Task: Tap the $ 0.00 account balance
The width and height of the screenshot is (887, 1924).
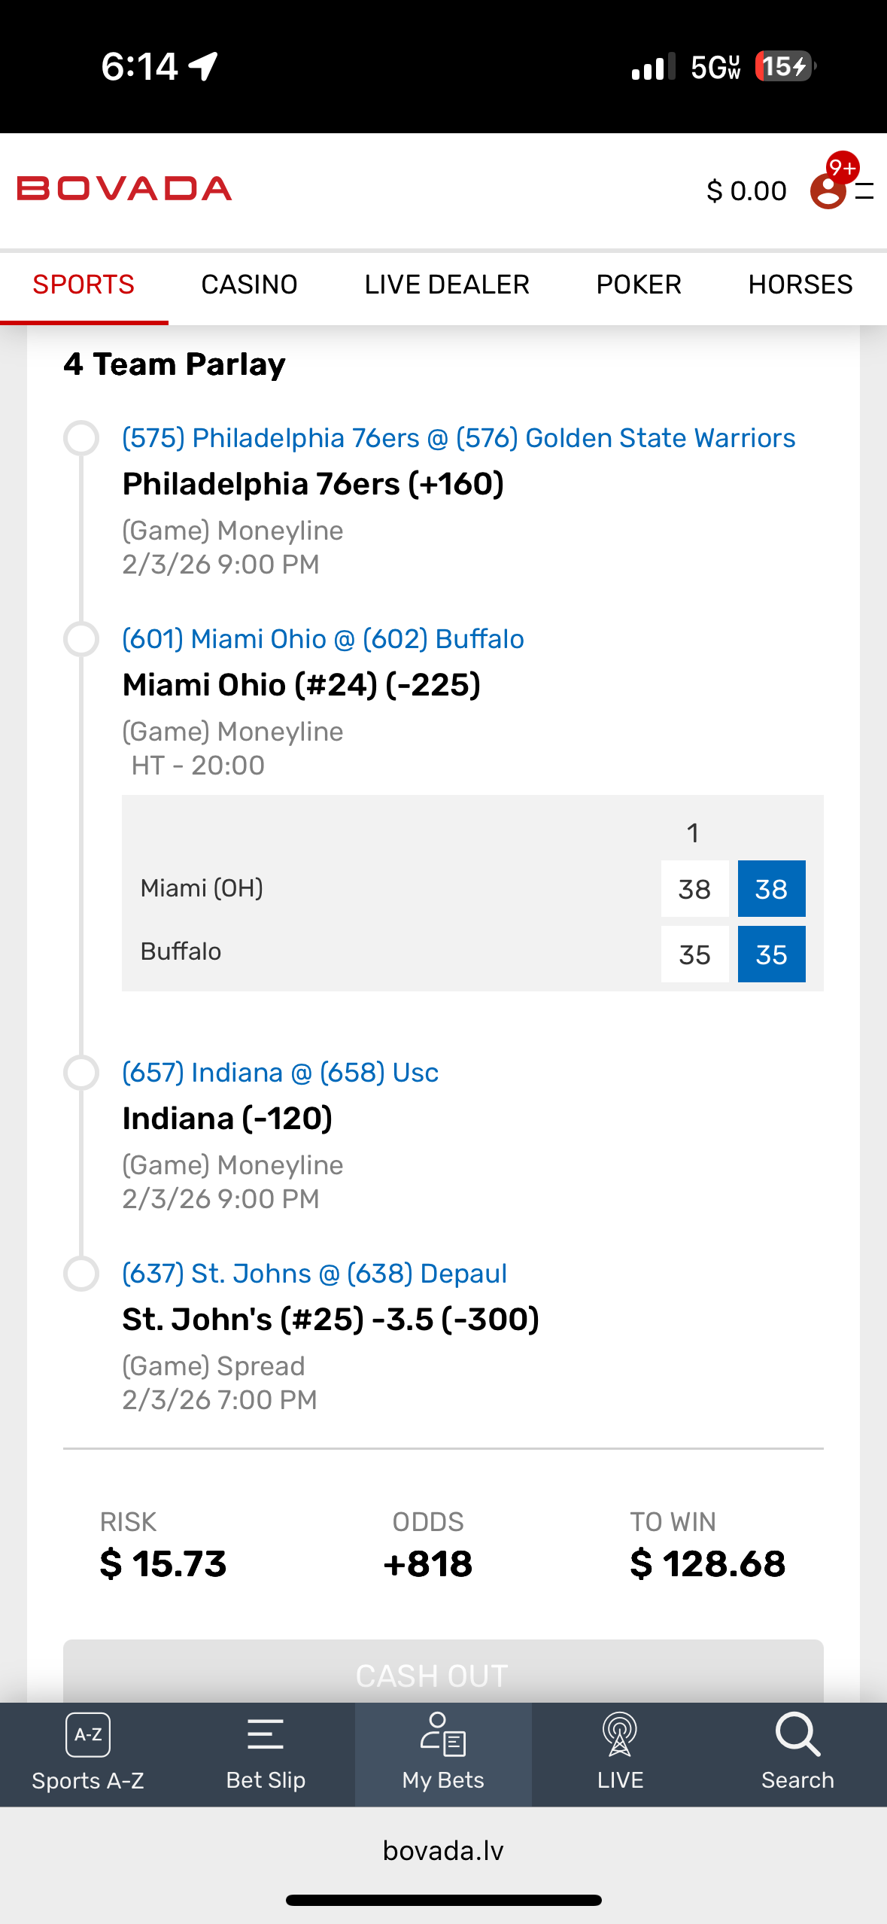Action: click(x=746, y=191)
